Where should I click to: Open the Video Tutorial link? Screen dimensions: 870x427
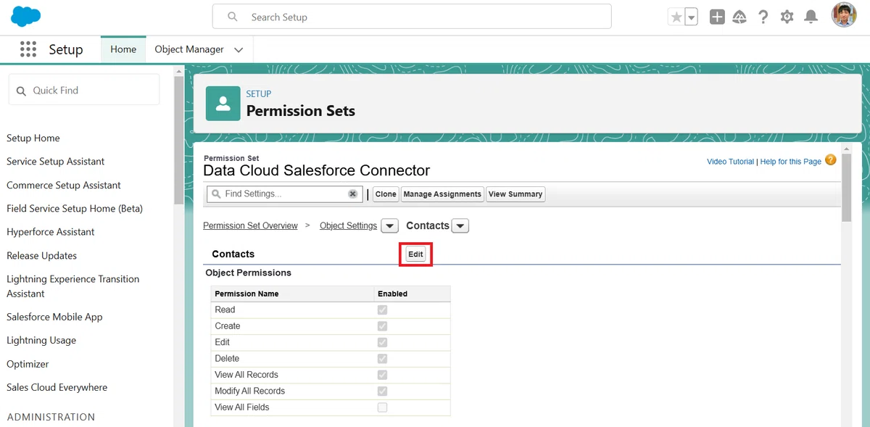tap(730, 162)
